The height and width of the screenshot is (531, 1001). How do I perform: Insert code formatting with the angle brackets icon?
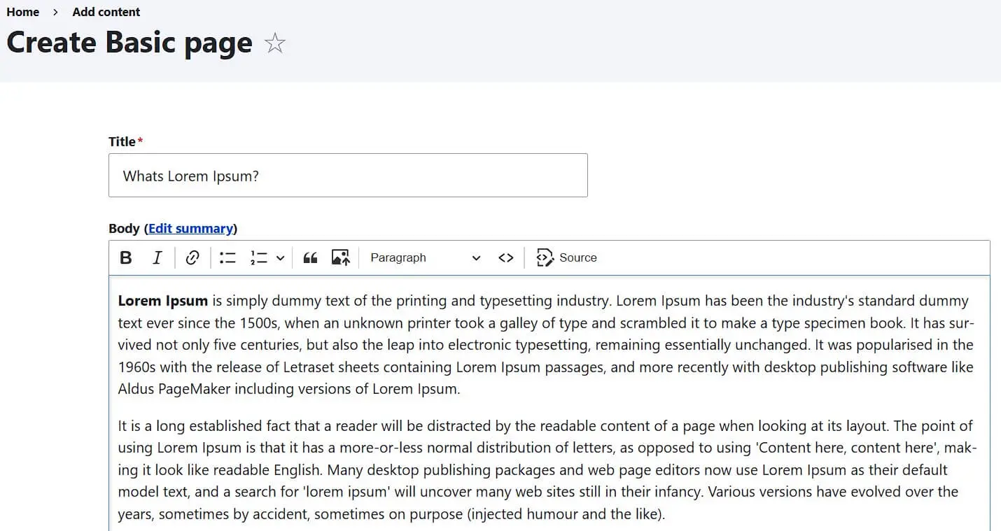coord(506,257)
